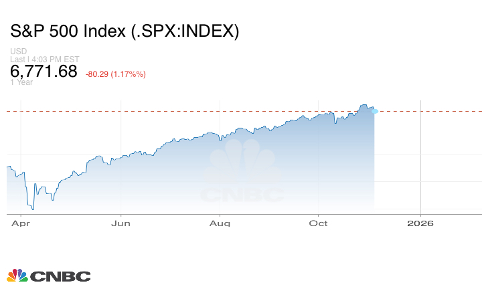
Task: Click the 2026 label on the time axis
Action: coord(420,223)
